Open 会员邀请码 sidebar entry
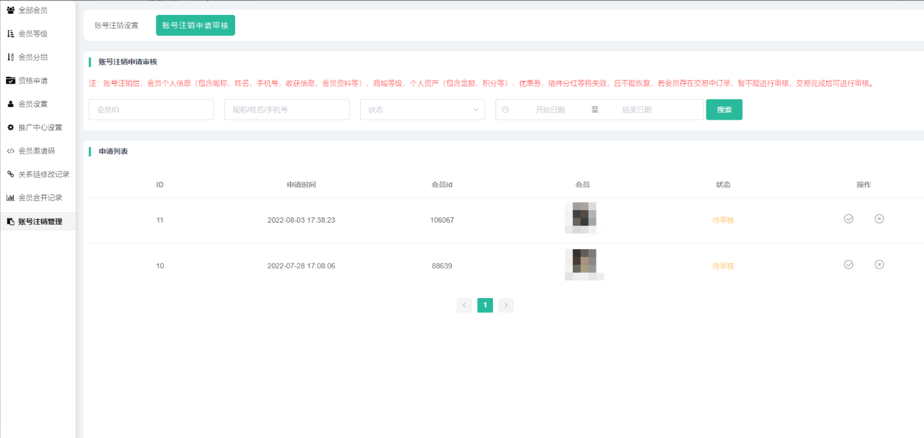924x438 pixels. 36,151
